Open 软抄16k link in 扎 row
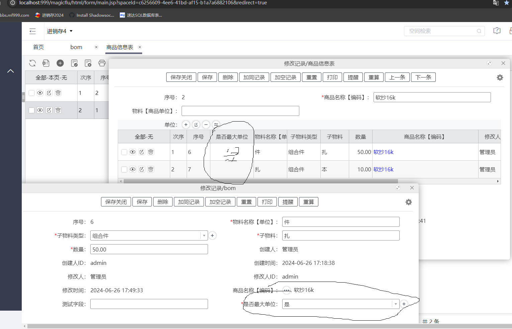 384,169
